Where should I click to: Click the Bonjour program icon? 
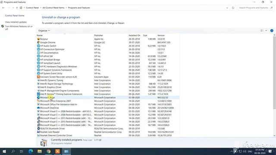click(38, 39)
